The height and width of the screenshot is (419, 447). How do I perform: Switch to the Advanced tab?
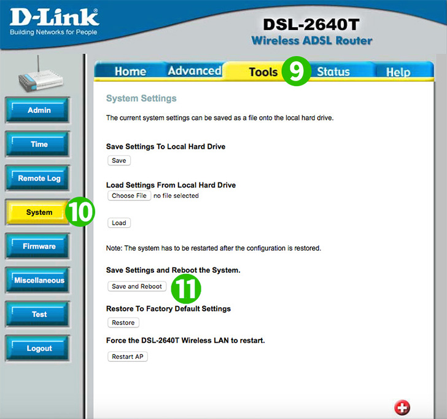tap(195, 71)
